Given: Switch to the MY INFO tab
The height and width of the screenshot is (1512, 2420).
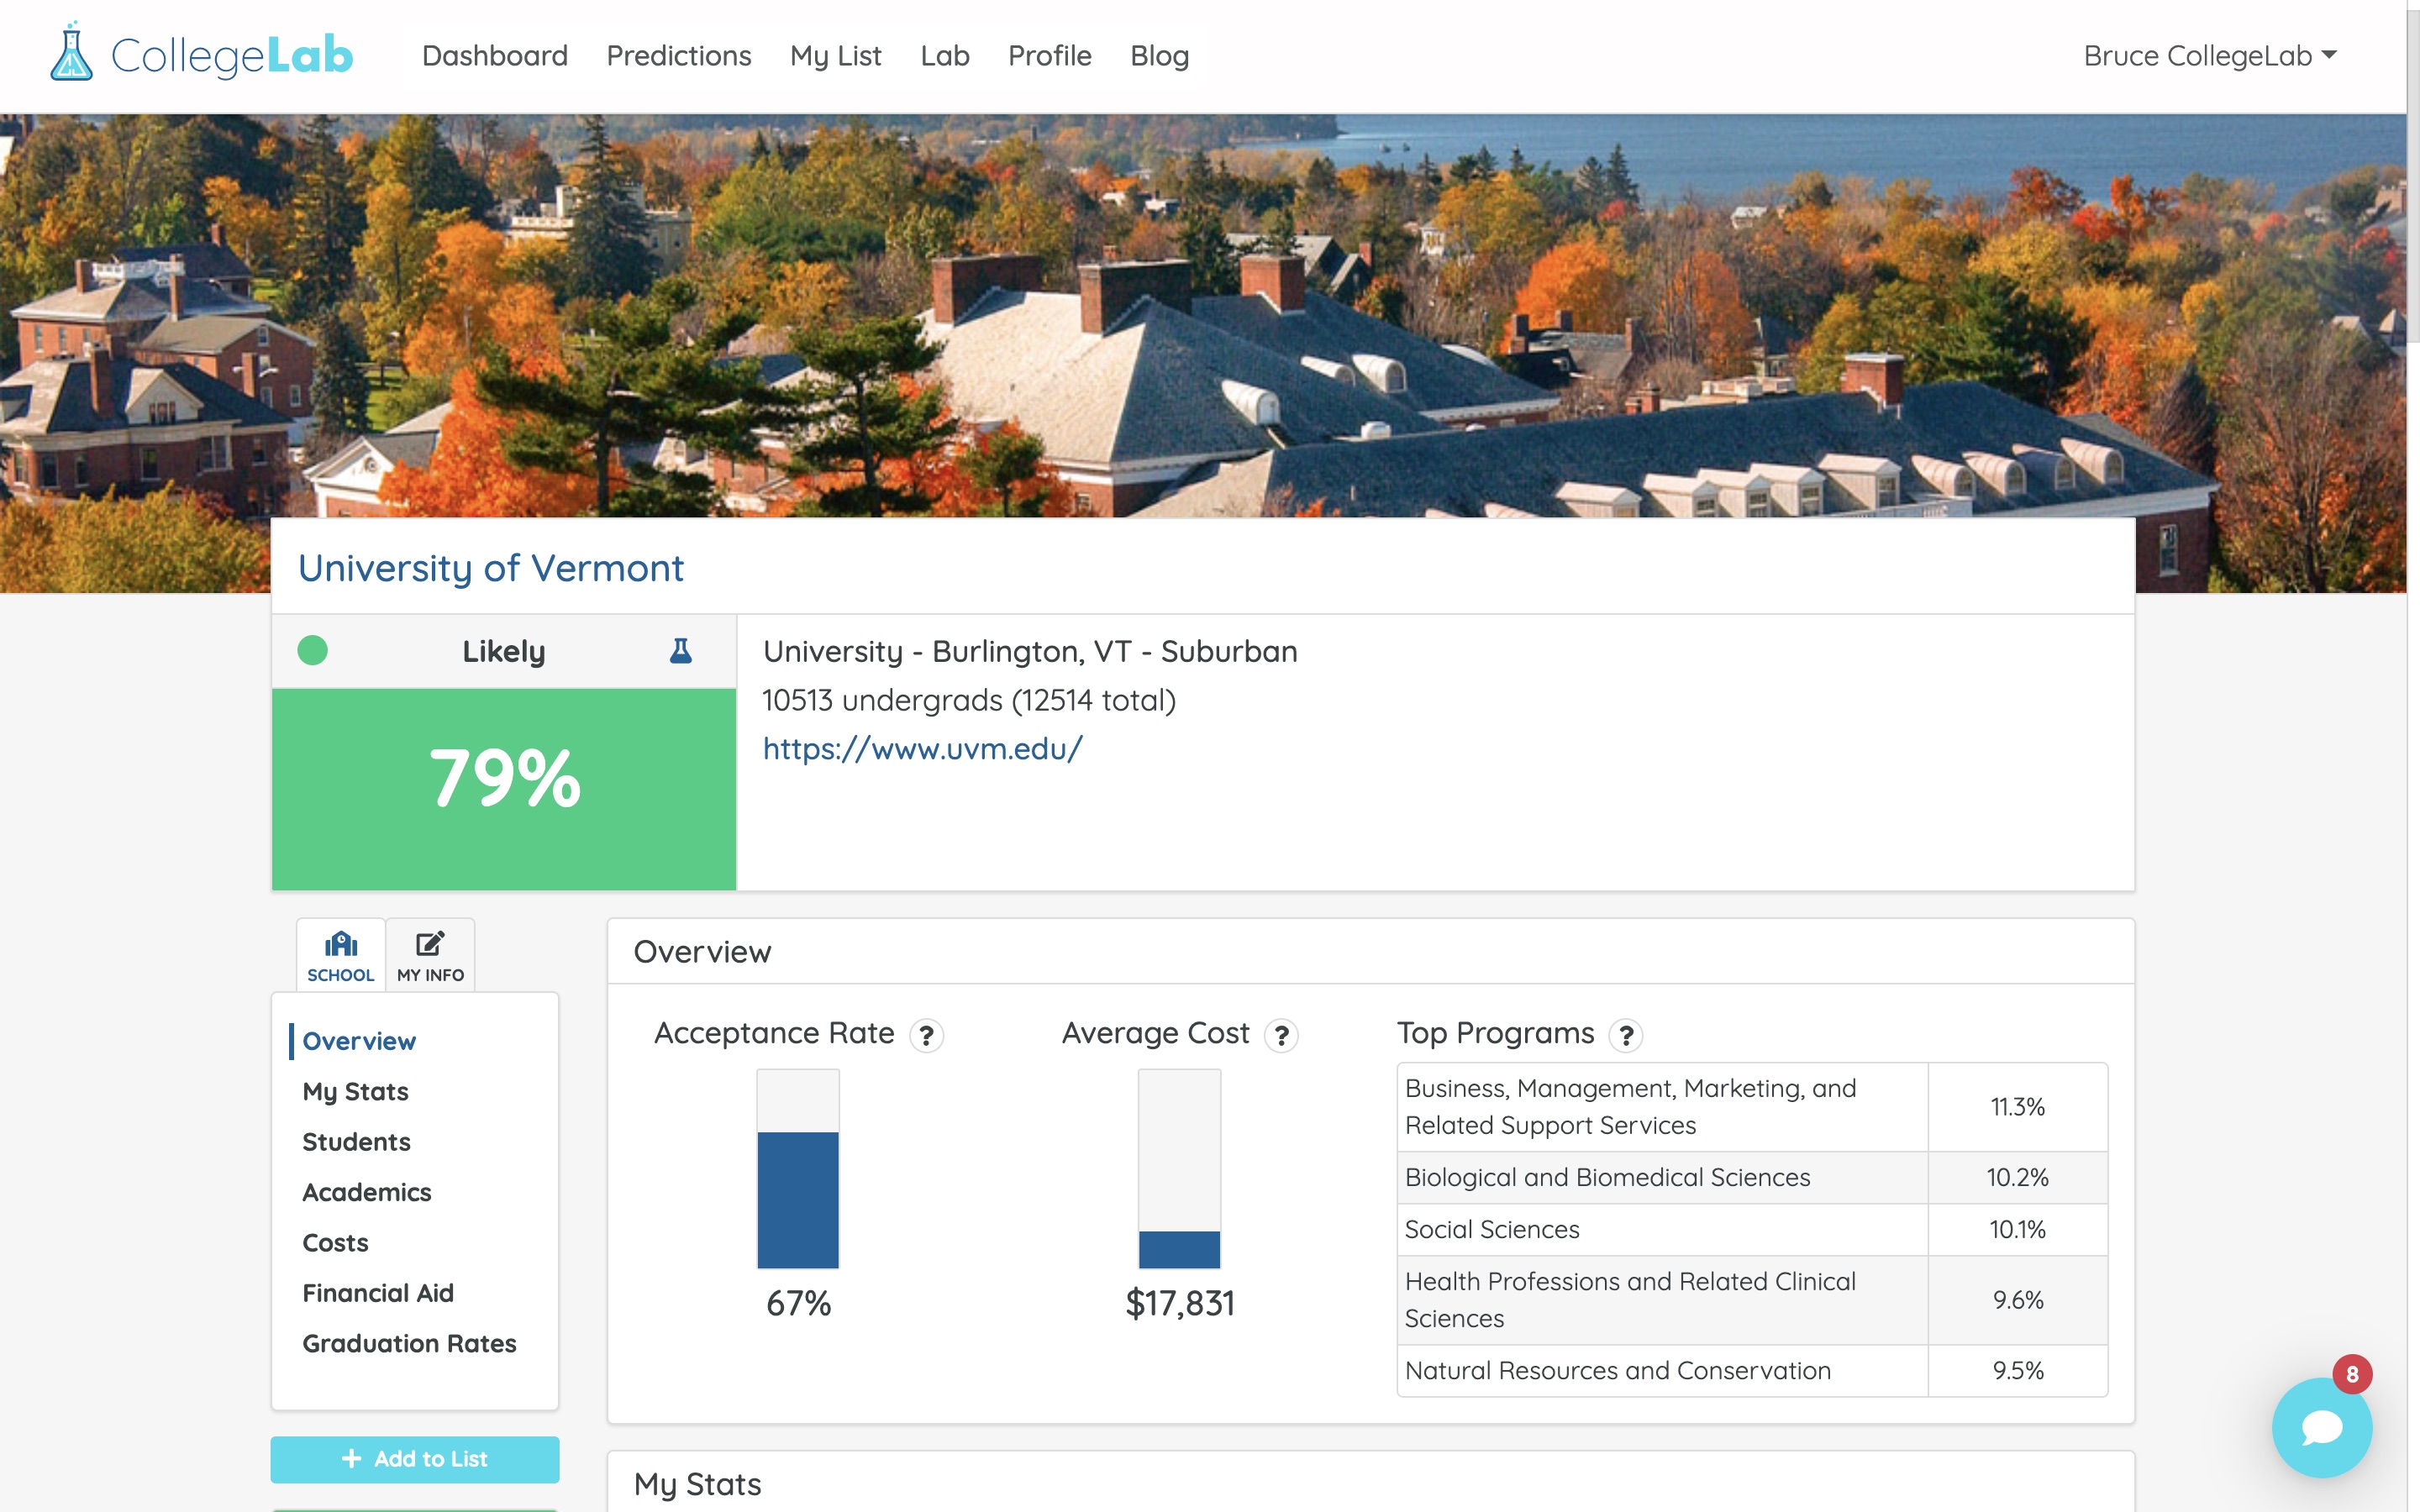Looking at the screenshot, I should pyautogui.click(x=430, y=956).
